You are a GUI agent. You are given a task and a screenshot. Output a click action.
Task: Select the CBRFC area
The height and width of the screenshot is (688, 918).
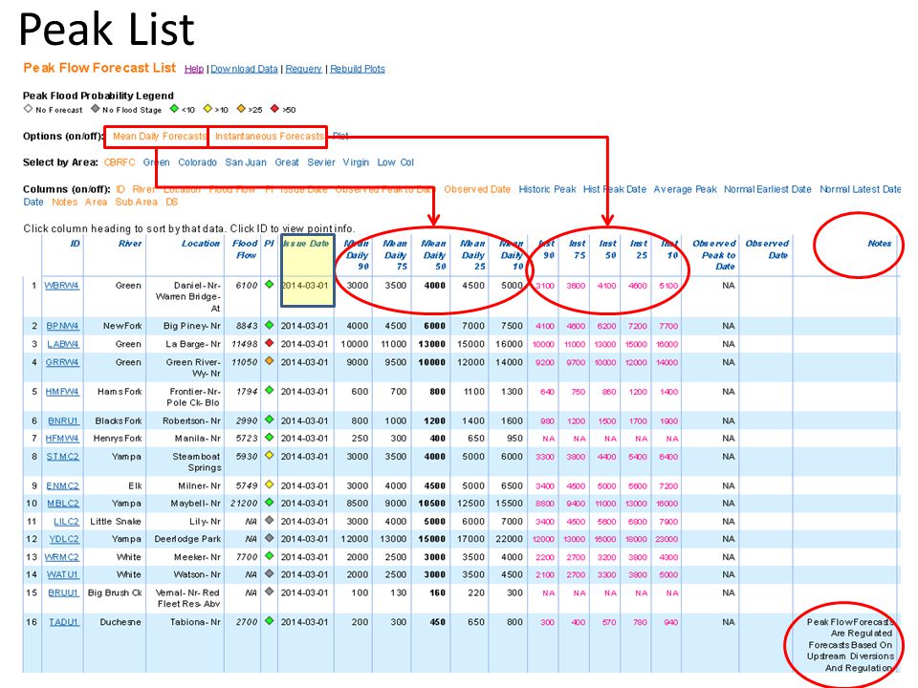(120, 162)
